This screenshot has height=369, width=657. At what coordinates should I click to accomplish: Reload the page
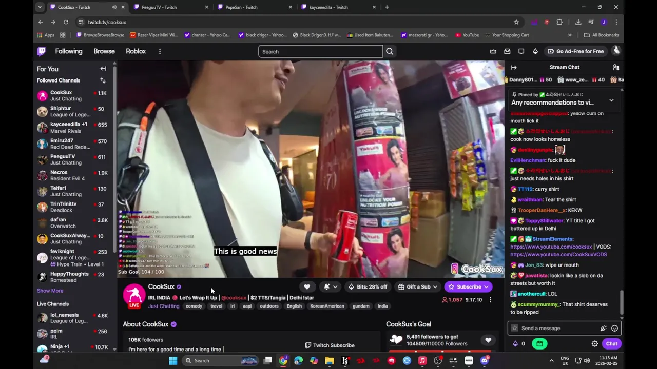(x=66, y=22)
